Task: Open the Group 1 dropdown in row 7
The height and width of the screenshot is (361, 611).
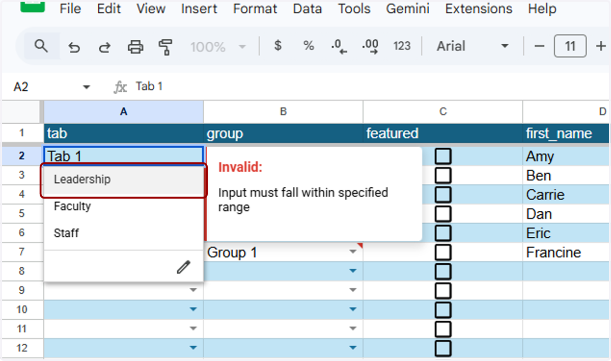Action: (x=353, y=252)
